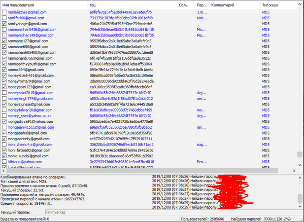
Task: Untick the checkbox for moneykhakh431@gmail.com
Action: [x=4, y=75]
